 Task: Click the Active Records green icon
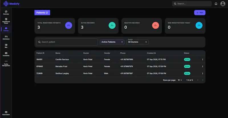pos(112,25)
